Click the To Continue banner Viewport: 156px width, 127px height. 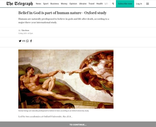click(x=78, y=124)
